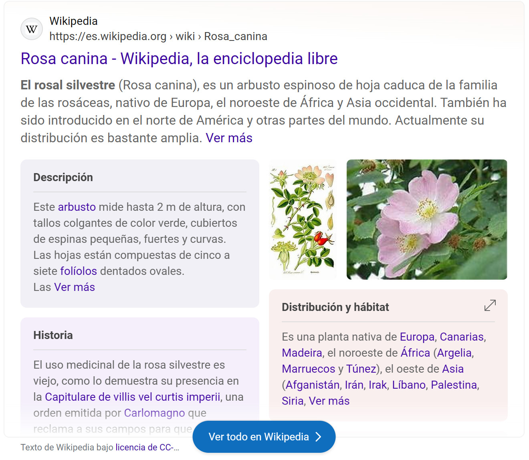
Task: Open the botanical illustration thumbnail
Action: (x=303, y=220)
